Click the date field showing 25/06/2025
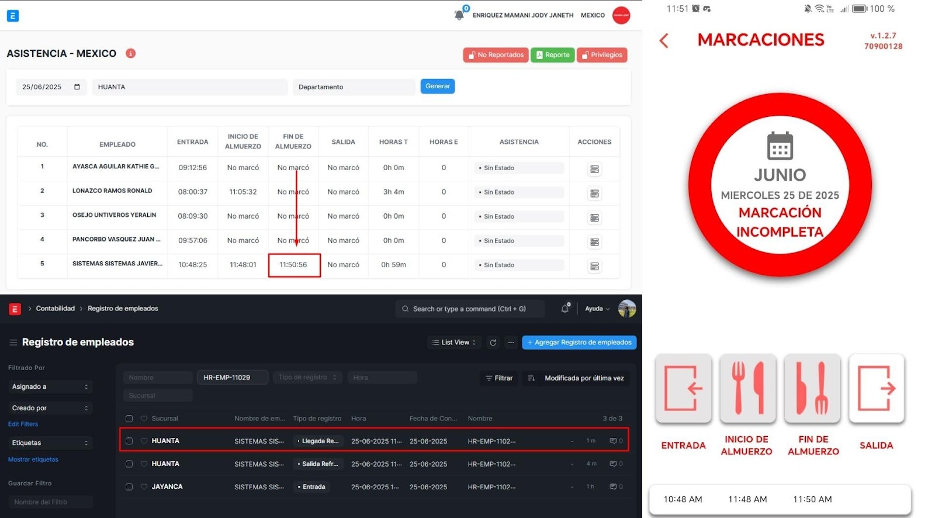Screen dimensions: 935x518 tap(50, 87)
